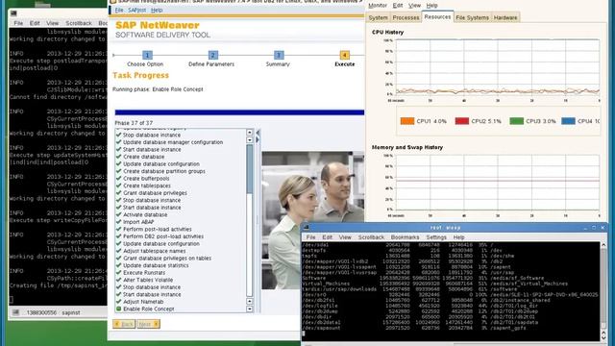Viewport: 615px width, 346px height.
Task: Click in-progress status icon beside Enable Role Concept
Action: [119, 309]
